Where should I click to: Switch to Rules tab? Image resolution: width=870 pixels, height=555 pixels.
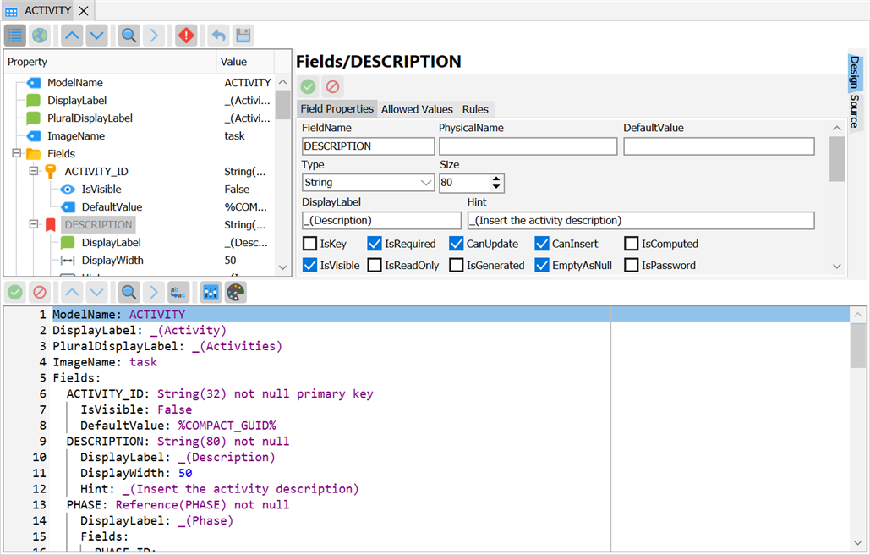[475, 109]
